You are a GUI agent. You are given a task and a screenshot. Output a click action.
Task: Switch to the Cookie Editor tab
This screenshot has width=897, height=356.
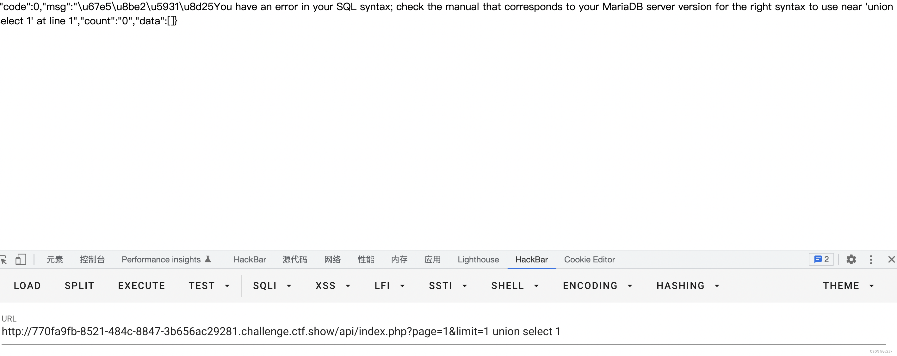click(x=589, y=260)
